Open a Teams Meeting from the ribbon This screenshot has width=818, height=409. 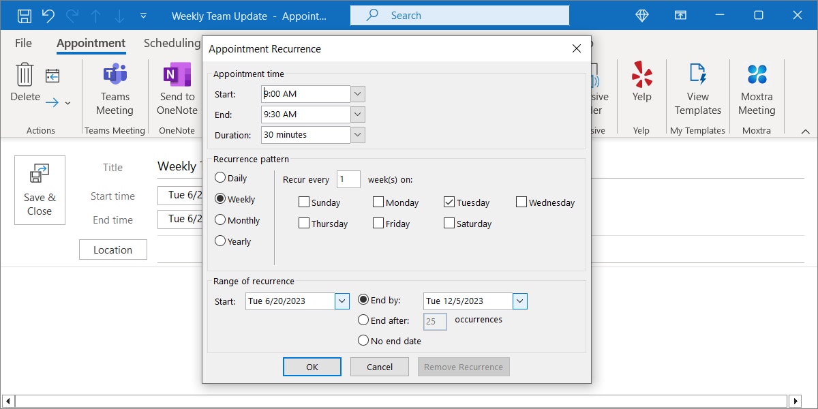114,89
